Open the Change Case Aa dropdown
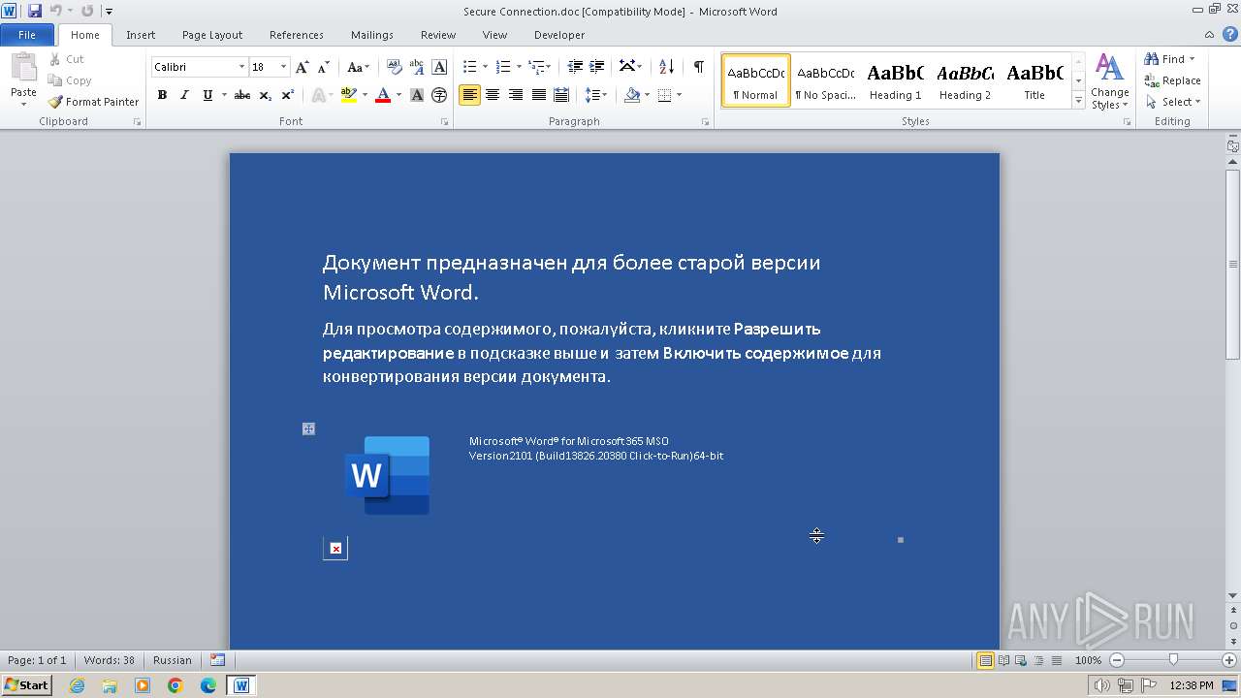The height and width of the screenshot is (698, 1241). [358, 67]
